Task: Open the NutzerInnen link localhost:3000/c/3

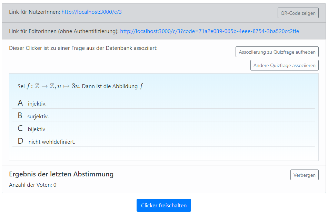Action: [x=91, y=12]
